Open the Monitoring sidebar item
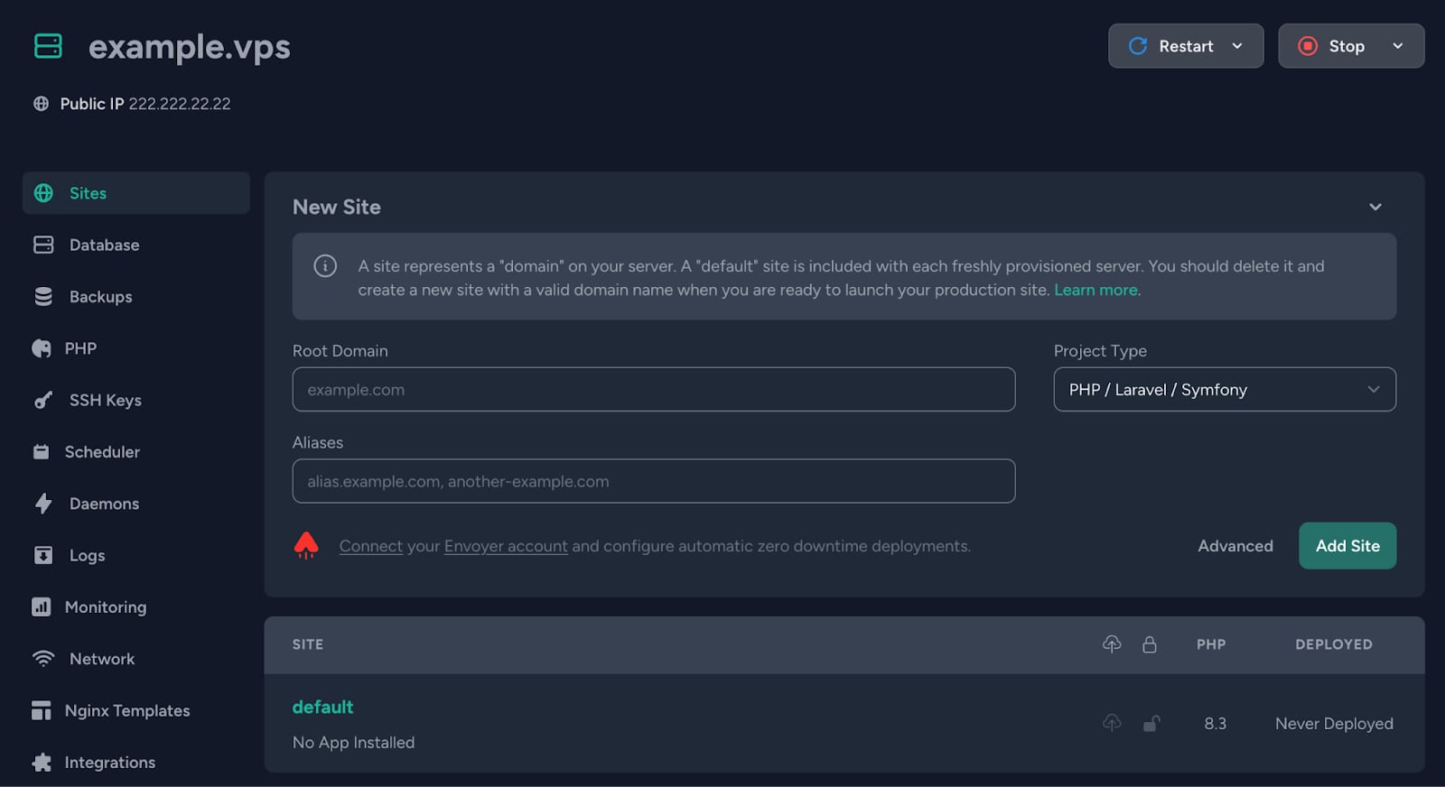The width and height of the screenshot is (1445, 787). click(105, 607)
